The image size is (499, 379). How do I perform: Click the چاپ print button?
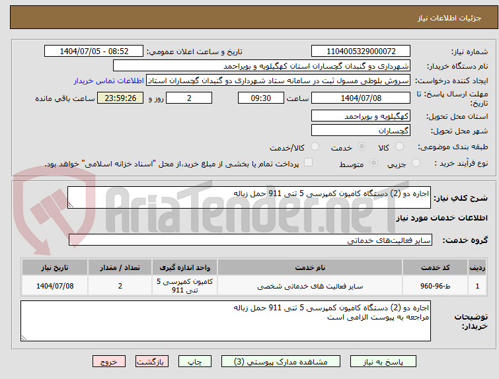(195, 362)
